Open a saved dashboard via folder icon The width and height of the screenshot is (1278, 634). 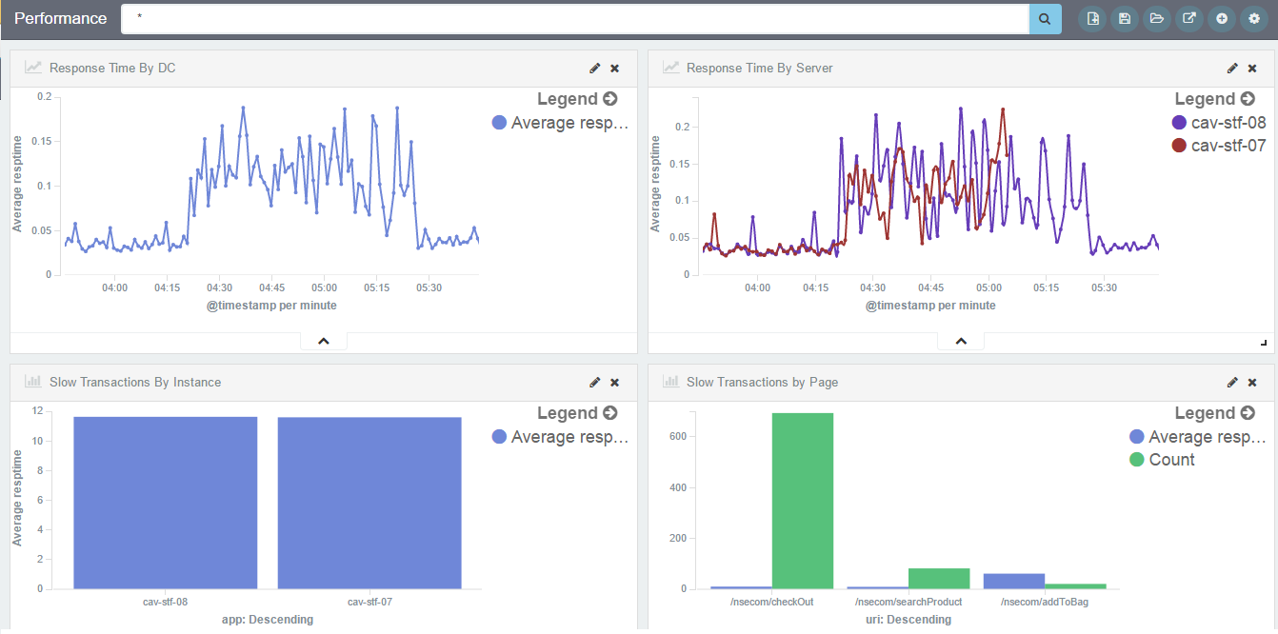(1157, 19)
